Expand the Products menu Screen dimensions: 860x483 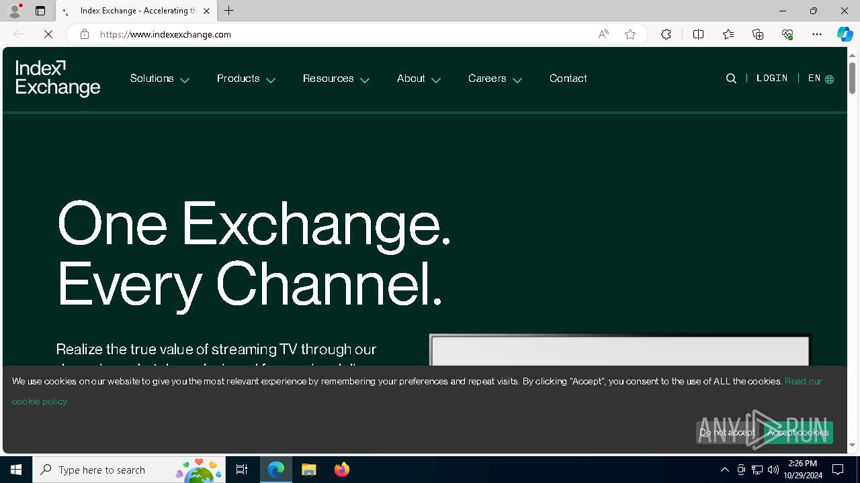[246, 78]
